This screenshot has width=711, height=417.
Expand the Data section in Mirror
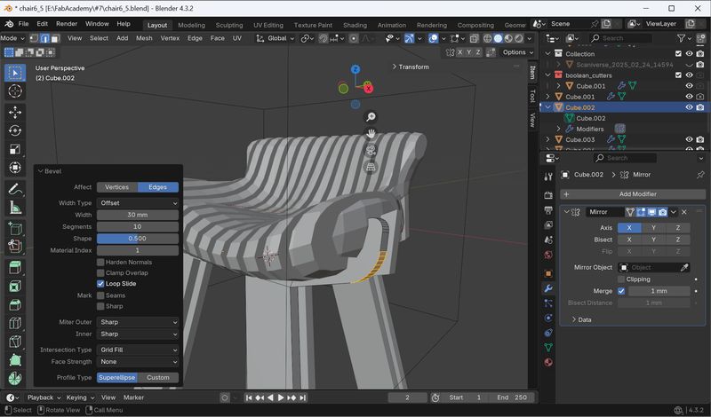pyautogui.click(x=573, y=319)
